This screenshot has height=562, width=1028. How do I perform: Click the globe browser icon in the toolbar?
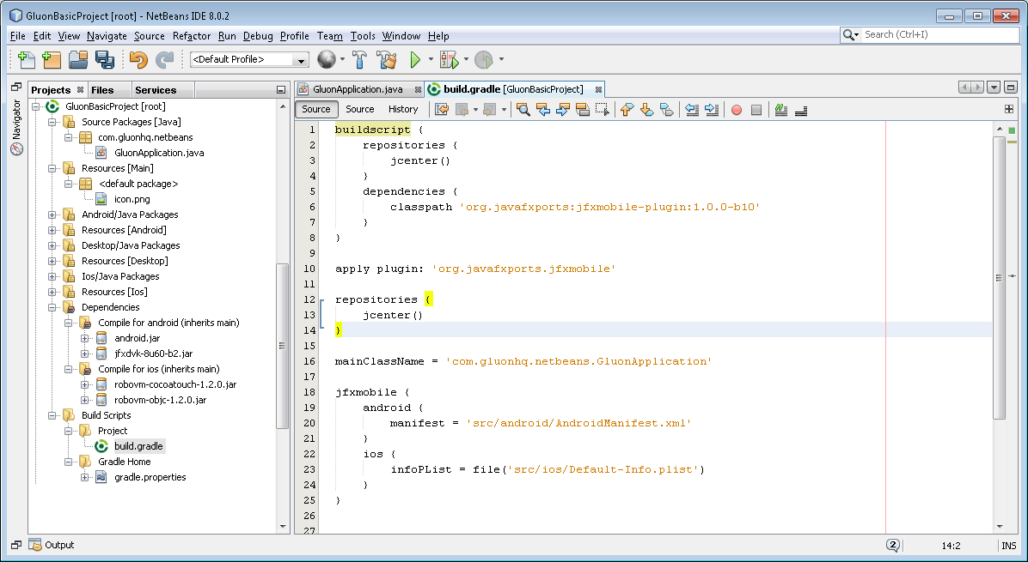[326, 59]
